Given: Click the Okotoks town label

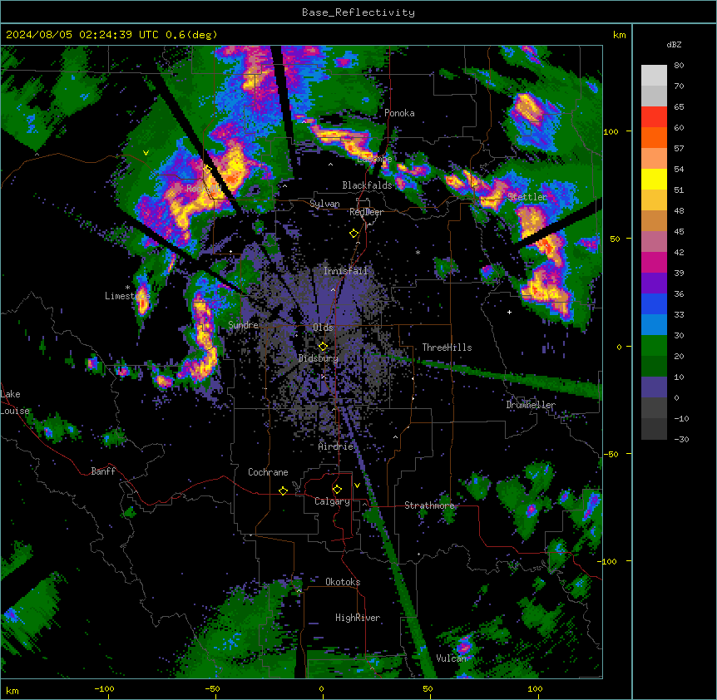Looking at the screenshot, I should coord(343,582).
